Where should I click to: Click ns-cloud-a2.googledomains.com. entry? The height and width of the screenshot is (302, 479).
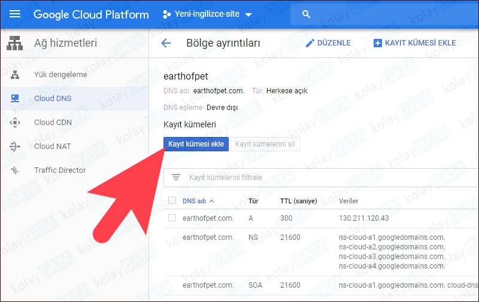[392, 247]
